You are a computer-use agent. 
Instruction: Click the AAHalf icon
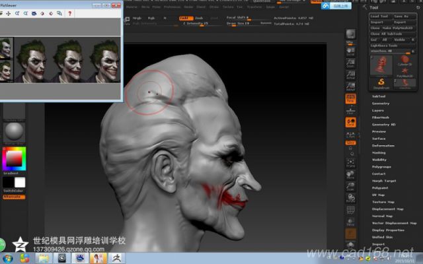pos(351,86)
